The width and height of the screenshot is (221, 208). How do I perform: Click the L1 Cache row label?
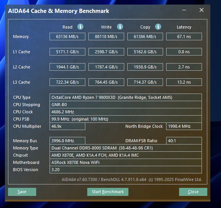click(21, 52)
